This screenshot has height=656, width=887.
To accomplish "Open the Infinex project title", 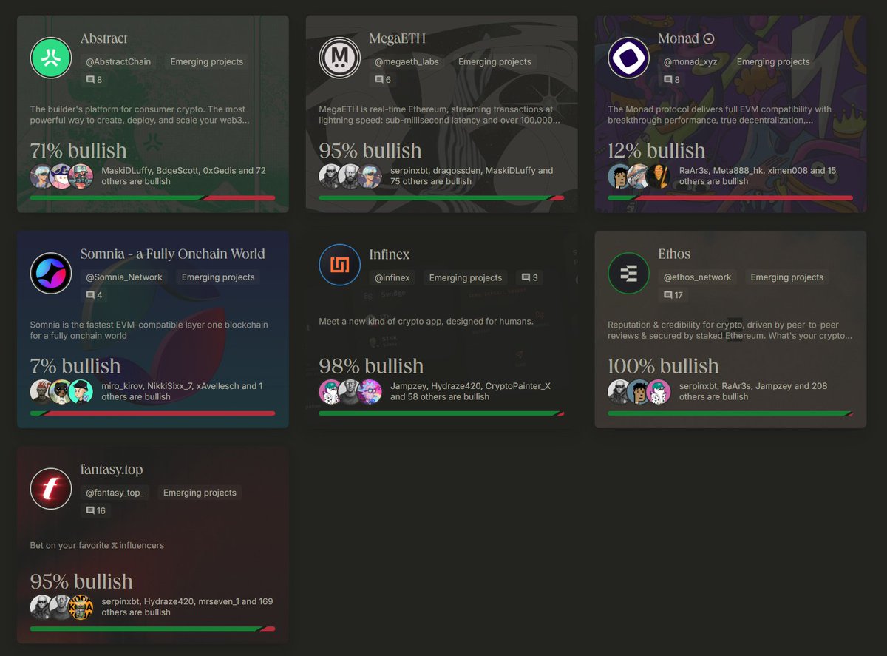I will (x=390, y=254).
